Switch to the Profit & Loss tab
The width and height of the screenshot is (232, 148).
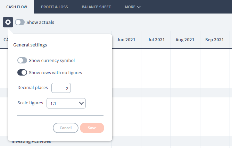click(x=55, y=7)
